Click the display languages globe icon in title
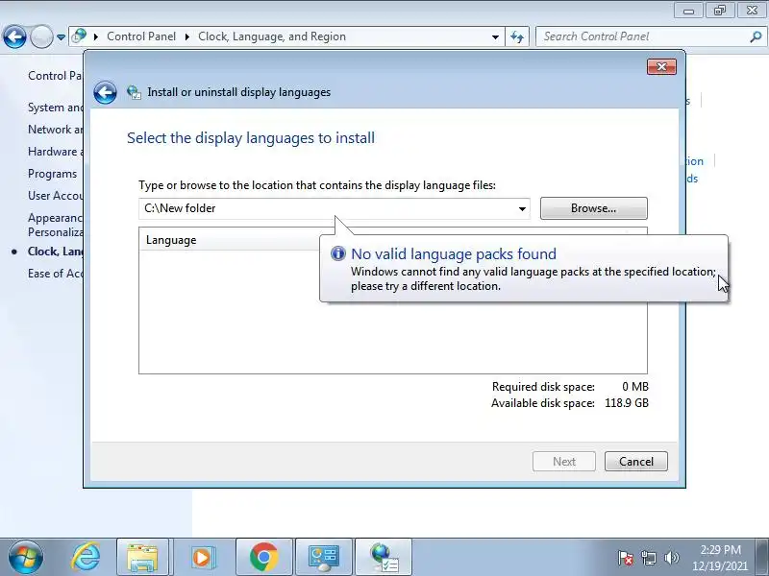Viewport: 769px width, 576px height. pos(134,92)
